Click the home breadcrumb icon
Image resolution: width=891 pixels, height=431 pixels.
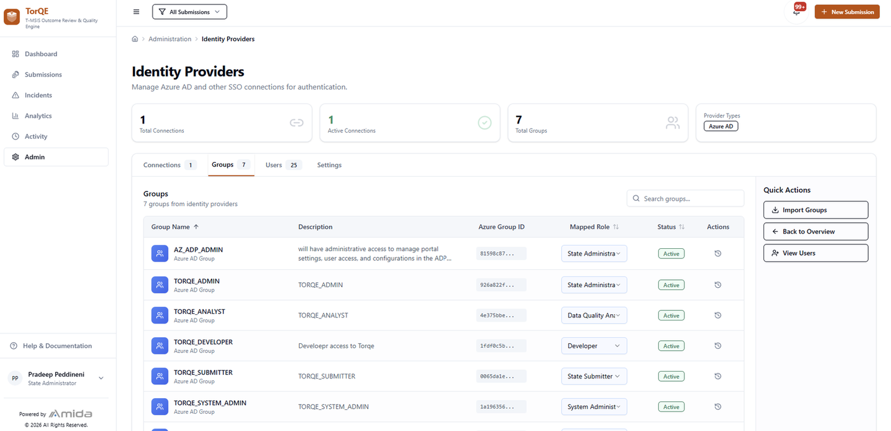pos(135,39)
